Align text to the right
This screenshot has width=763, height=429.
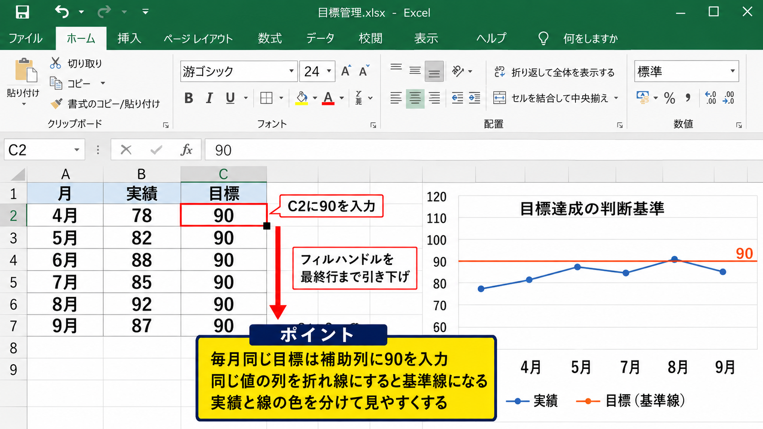434,98
